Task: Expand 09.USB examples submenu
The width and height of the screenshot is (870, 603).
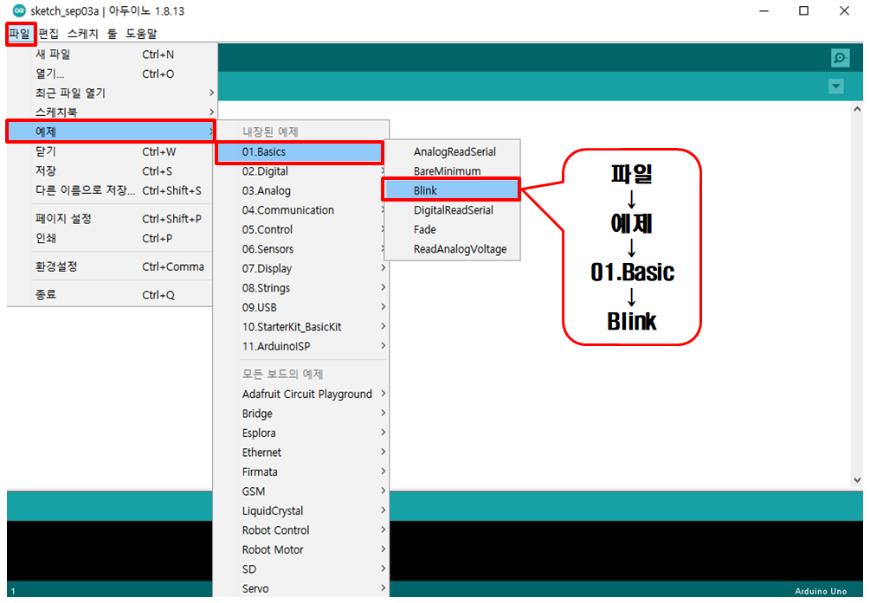Action: pyautogui.click(x=301, y=307)
